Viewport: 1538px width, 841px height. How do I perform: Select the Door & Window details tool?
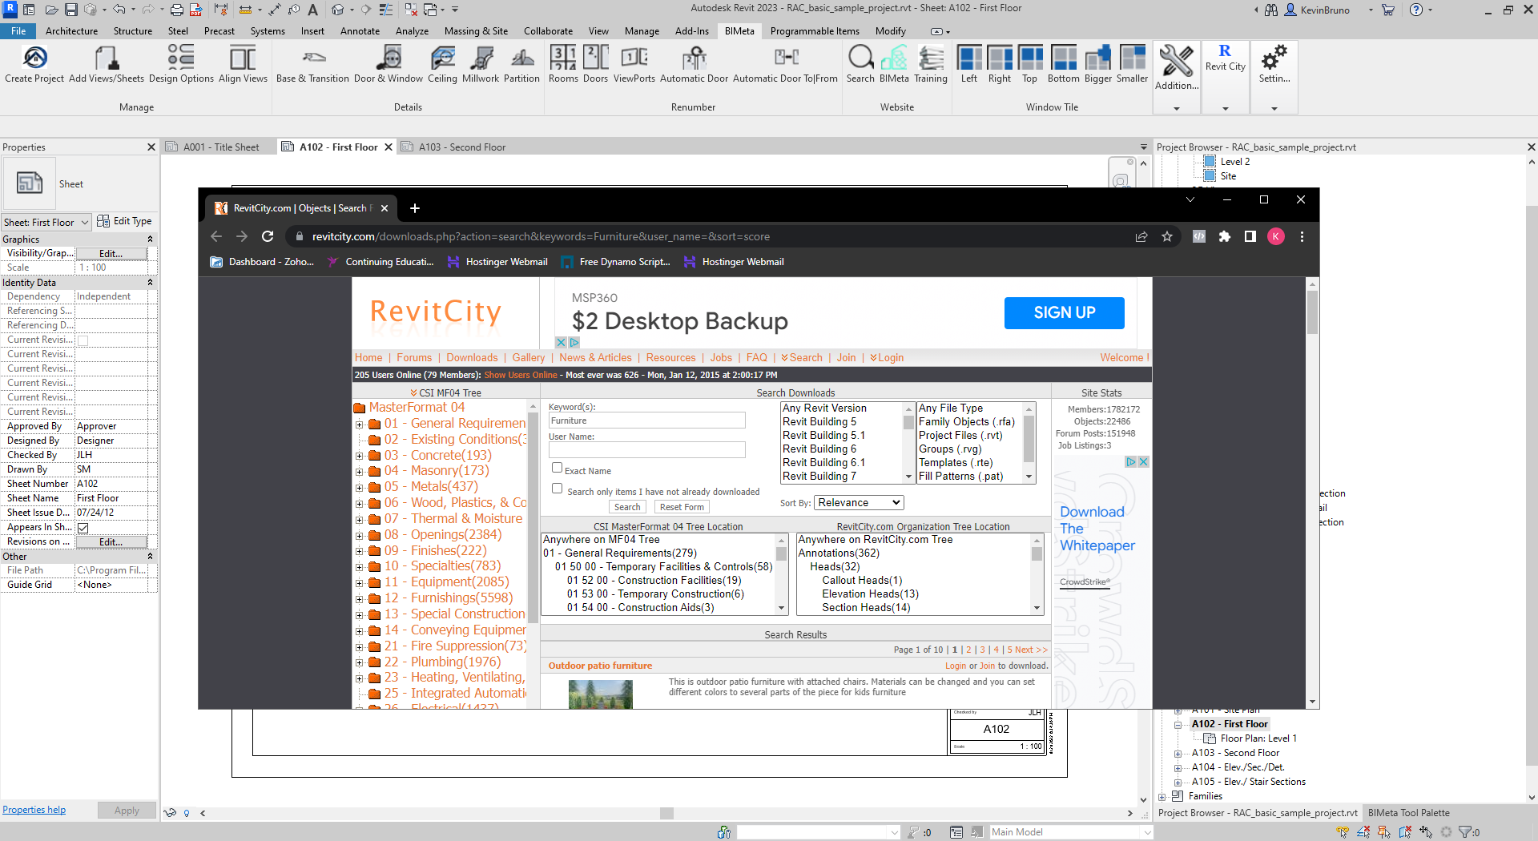pyautogui.click(x=389, y=64)
